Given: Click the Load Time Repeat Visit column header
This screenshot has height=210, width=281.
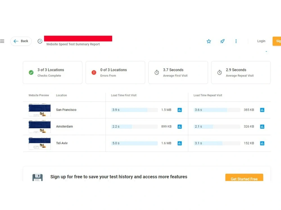Looking at the screenshot, I should 208,95.
